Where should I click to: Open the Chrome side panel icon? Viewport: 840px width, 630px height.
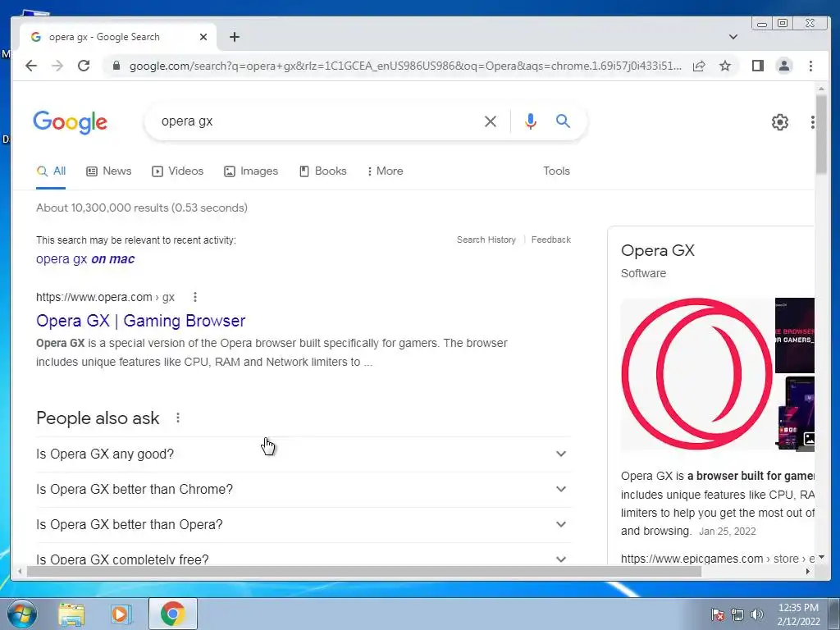pos(757,66)
